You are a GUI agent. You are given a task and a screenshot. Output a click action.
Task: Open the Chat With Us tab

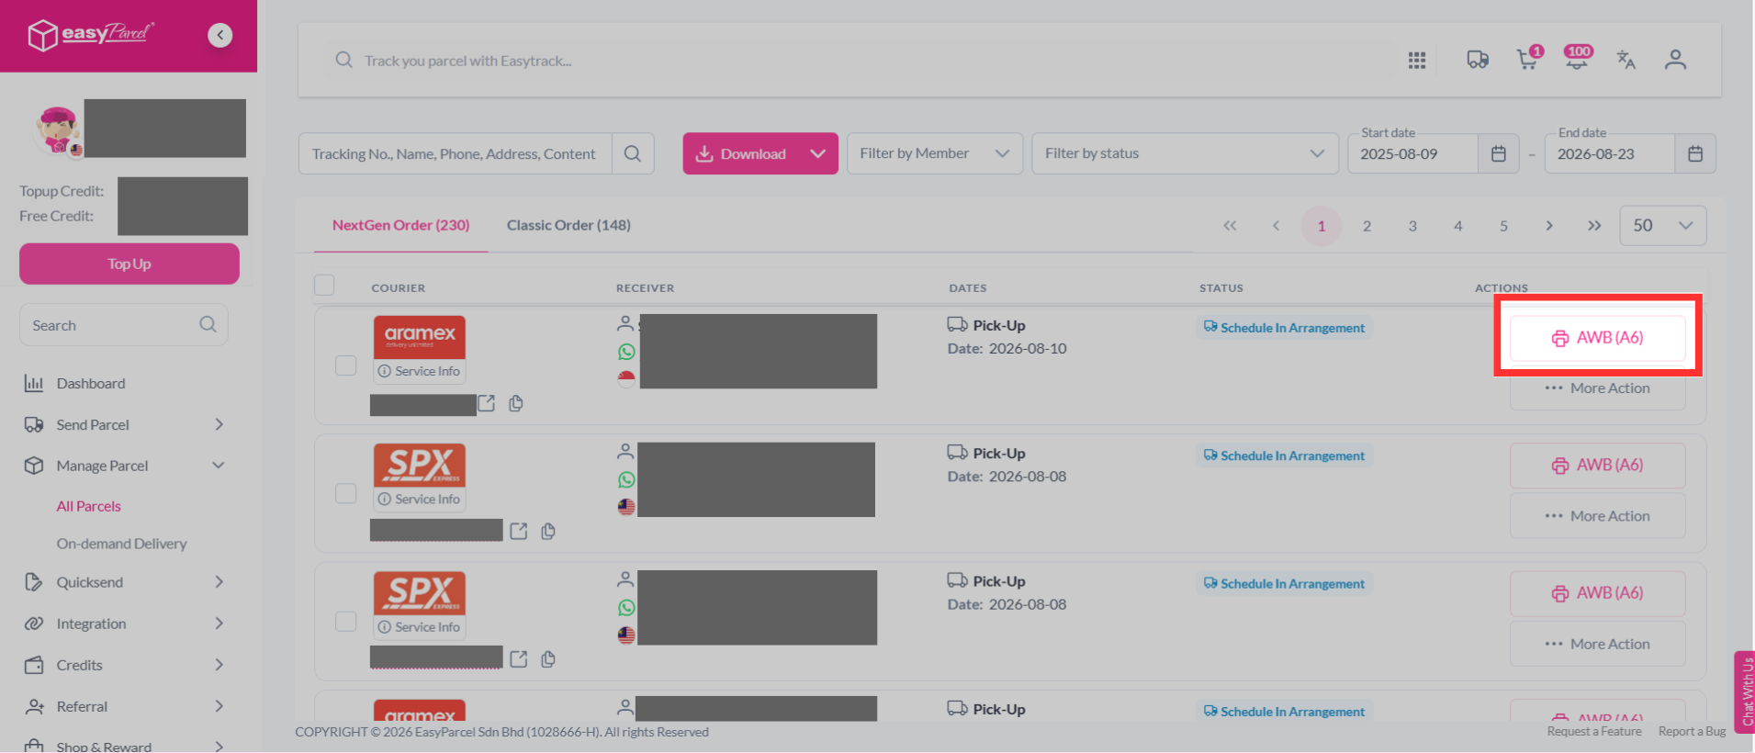(1745, 692)
